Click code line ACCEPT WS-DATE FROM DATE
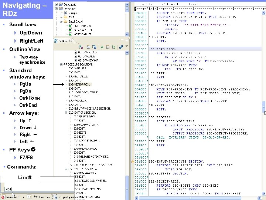The height and width of the screenshot is (200, 266). [x=181, y=13]
